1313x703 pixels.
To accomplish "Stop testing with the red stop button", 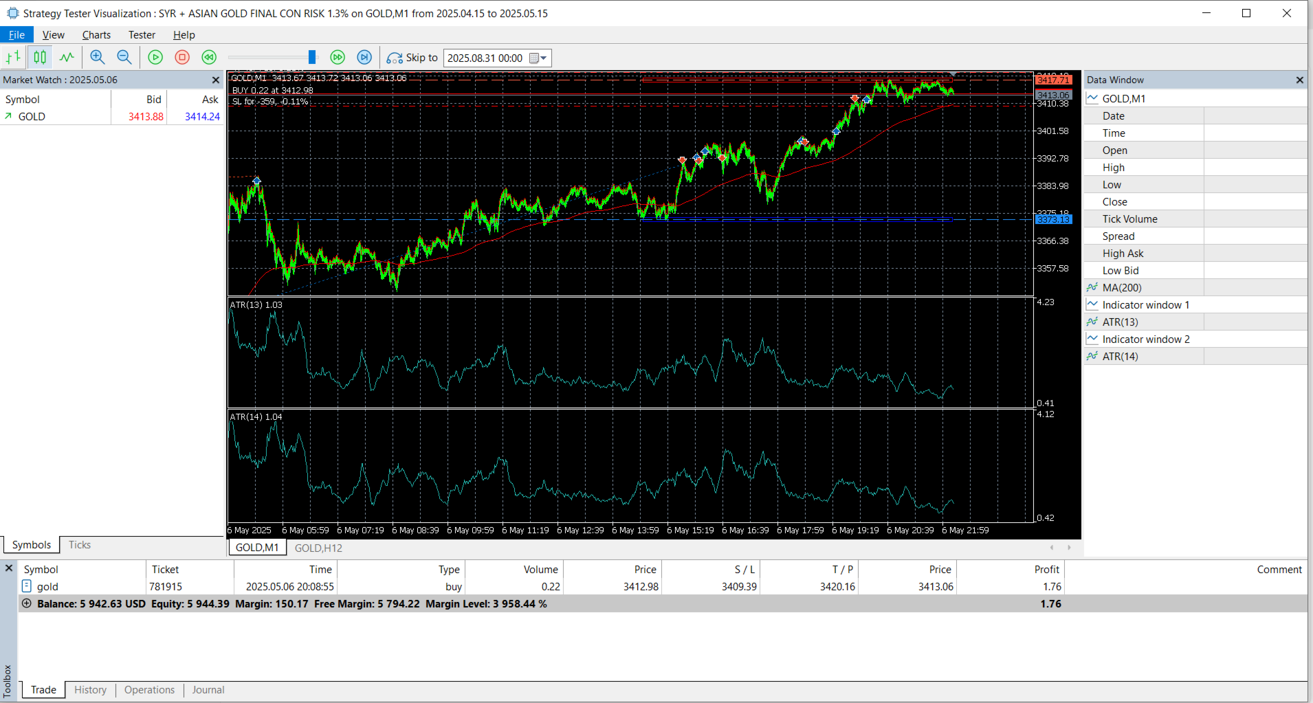I will (x=182, y=58).
